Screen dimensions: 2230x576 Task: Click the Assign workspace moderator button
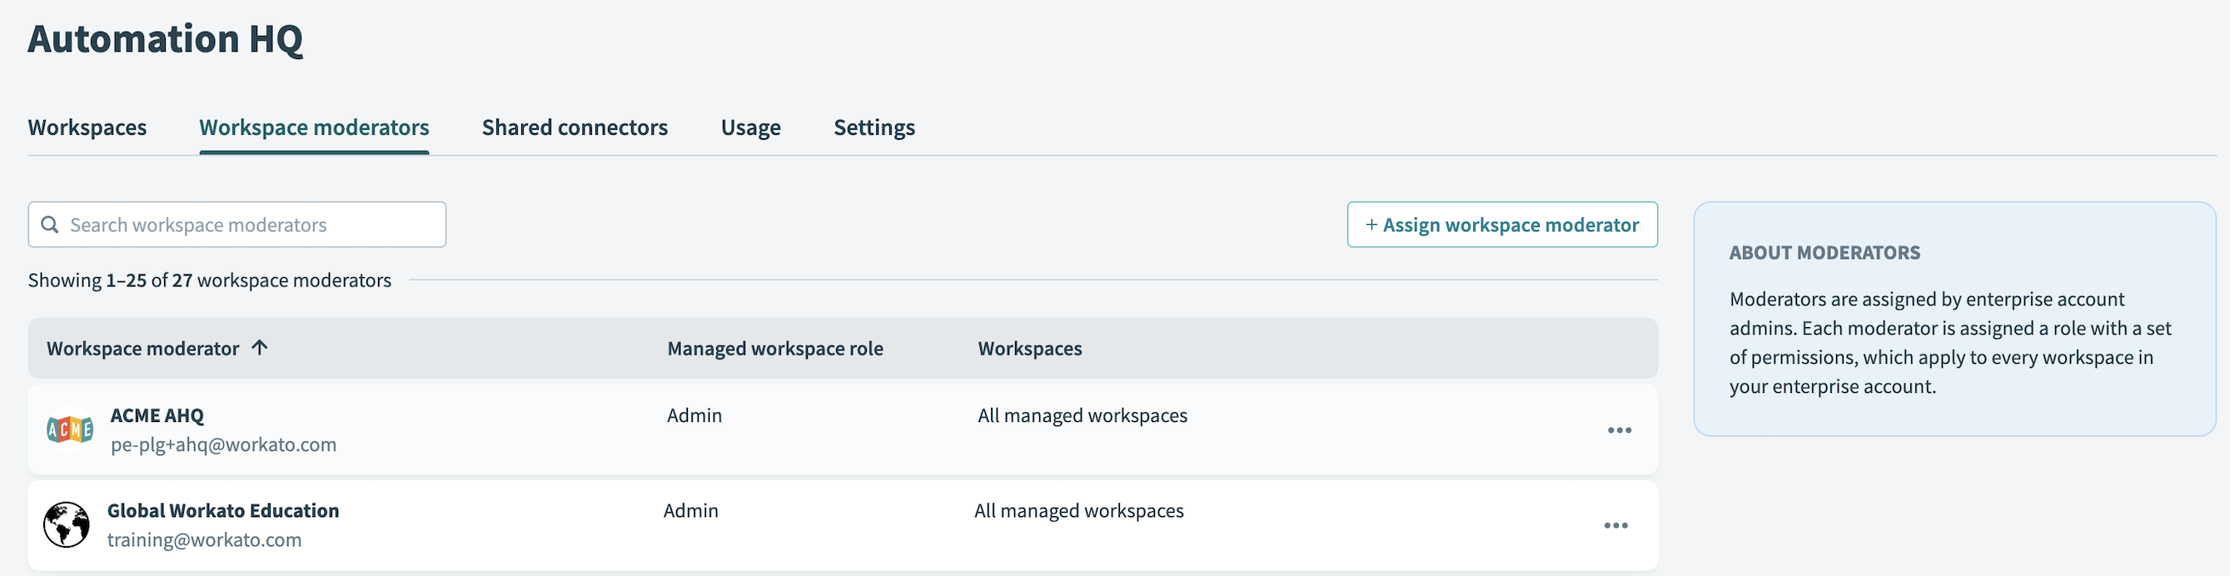[1502, 225]
